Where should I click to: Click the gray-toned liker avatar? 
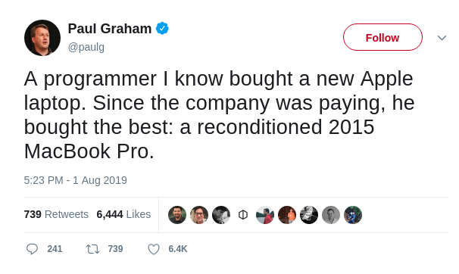(331, 215)
